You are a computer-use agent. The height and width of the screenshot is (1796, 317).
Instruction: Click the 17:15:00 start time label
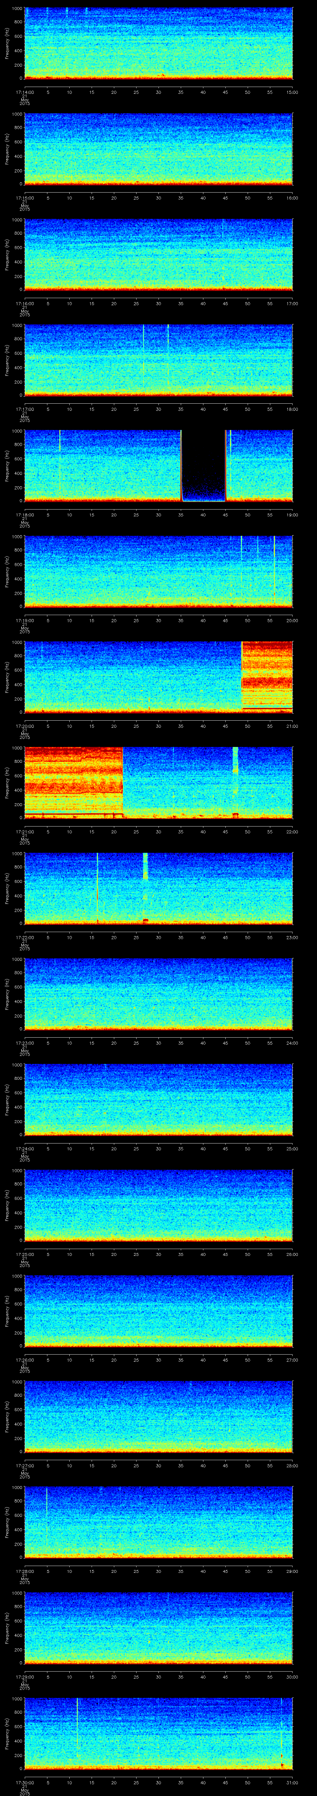(24, 198)
